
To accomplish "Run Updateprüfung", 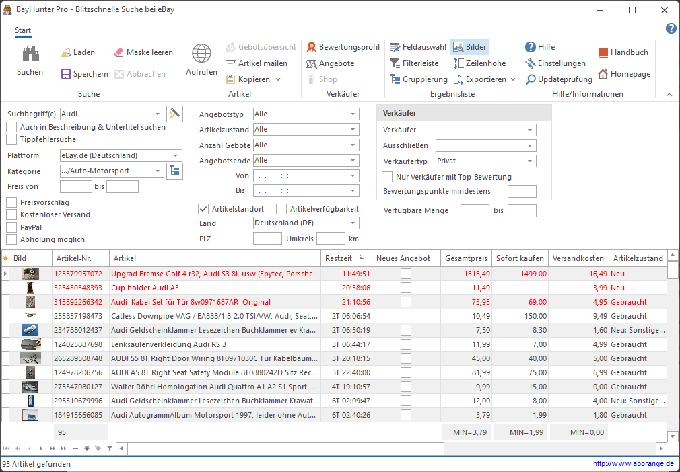I will coord(559,79).
